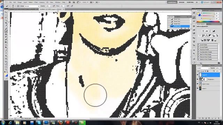Viewport: 223px width, 125px height.
Task: Toggle tablet pressure for size
Action: point(72,6)
